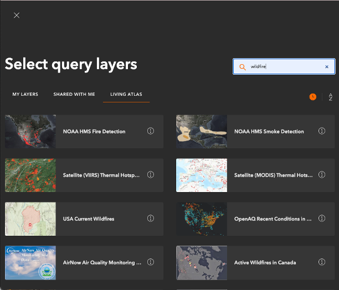Open info for Satellite (VIIRS) Thermal Hotspots
Screen dimensions: 339x290
click(151, 174)
